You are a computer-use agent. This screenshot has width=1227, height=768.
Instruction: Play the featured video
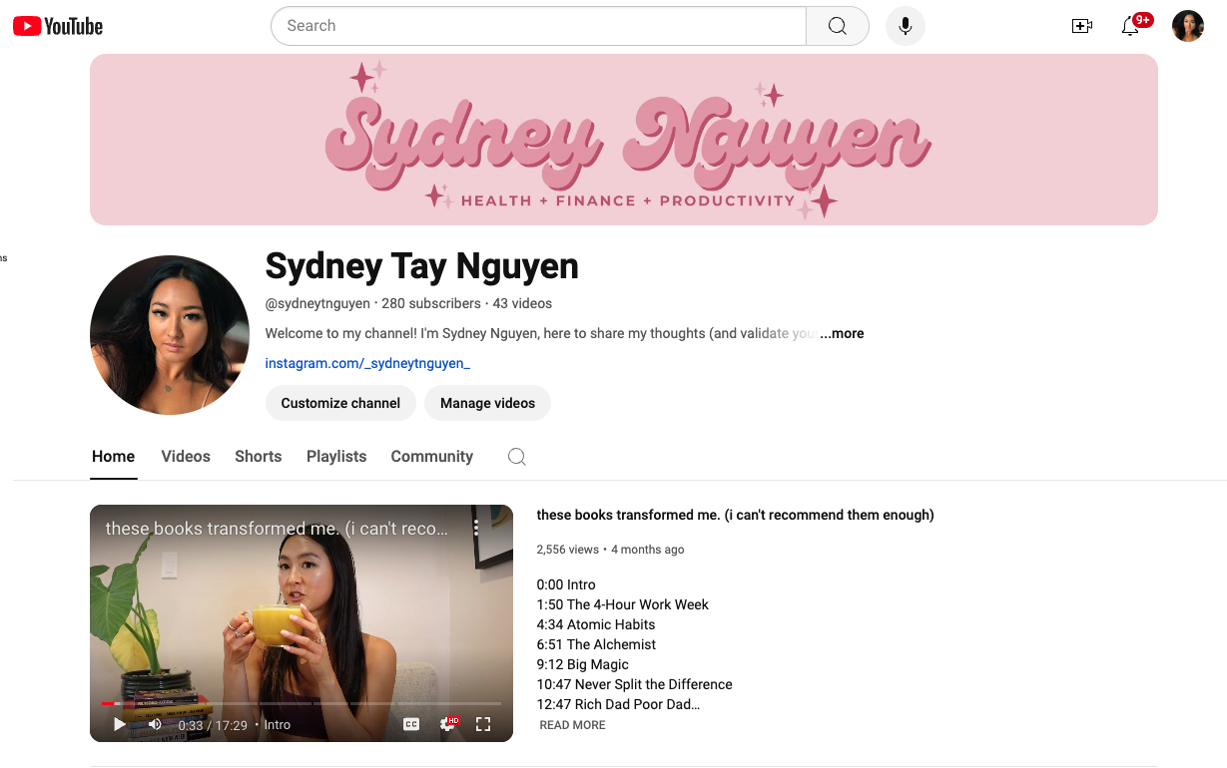pos(120,725)
